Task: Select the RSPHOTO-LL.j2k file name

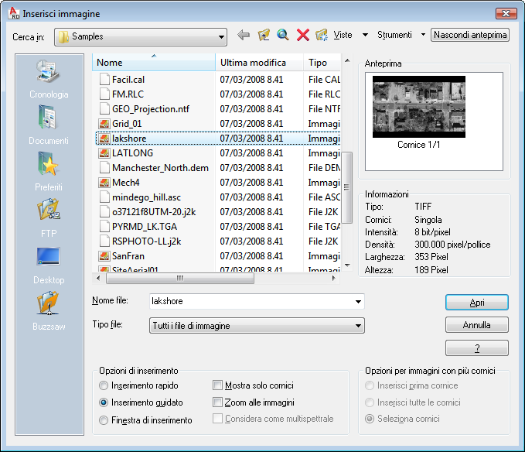Action: (146, 241)
